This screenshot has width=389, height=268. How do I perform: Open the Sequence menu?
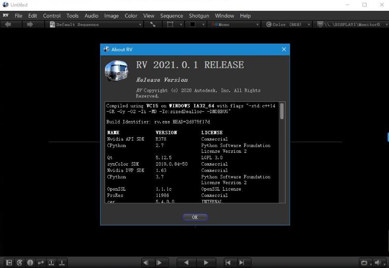coord(172,16)
